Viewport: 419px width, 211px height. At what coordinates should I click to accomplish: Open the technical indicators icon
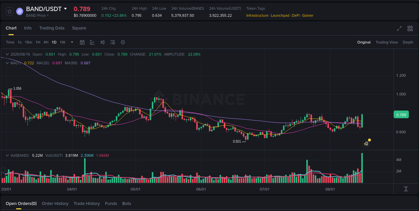click(x=103, y=42)
